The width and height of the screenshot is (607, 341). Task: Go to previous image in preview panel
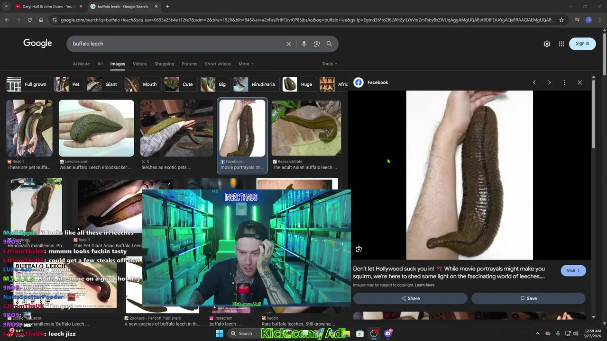pos(534,82)
